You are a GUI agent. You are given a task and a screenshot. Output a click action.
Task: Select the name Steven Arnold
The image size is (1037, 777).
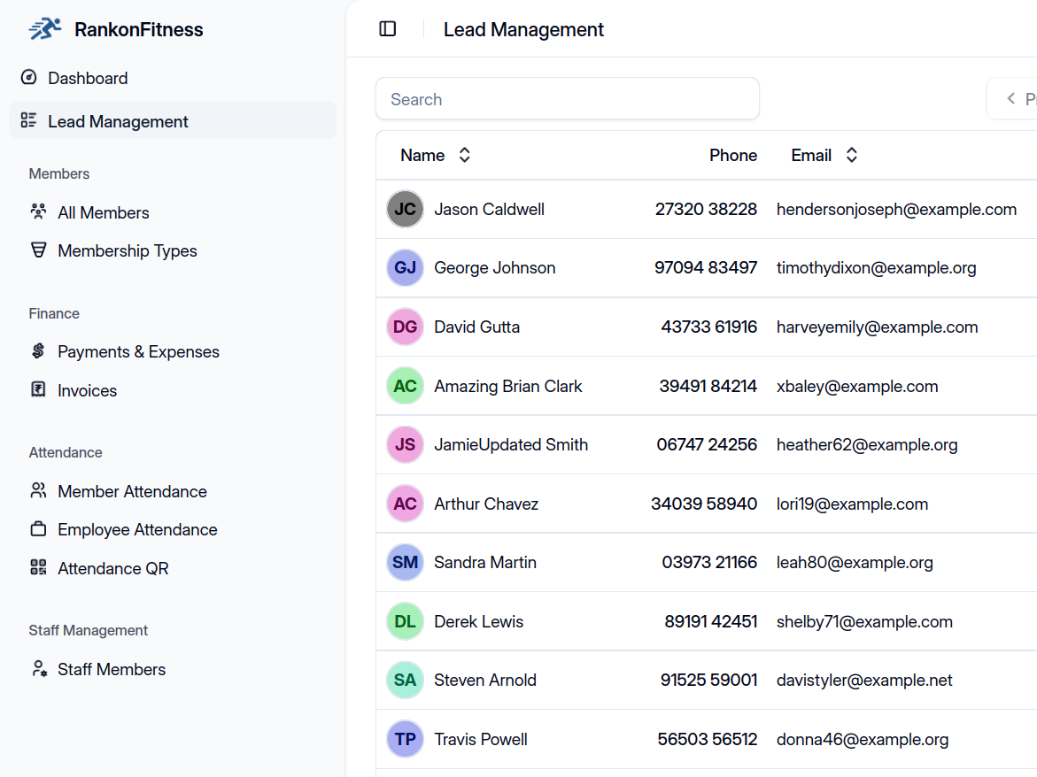tap(485, 680)
